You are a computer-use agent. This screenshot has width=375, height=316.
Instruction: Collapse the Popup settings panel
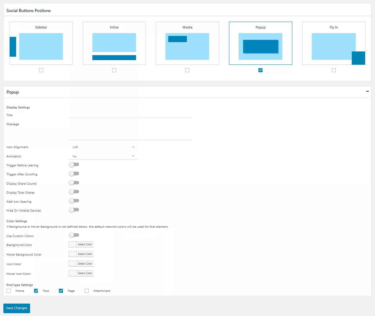pos(367,92)
